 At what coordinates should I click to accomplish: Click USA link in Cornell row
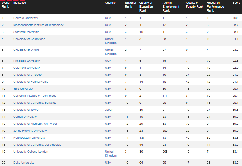click(x=108, y=116)
